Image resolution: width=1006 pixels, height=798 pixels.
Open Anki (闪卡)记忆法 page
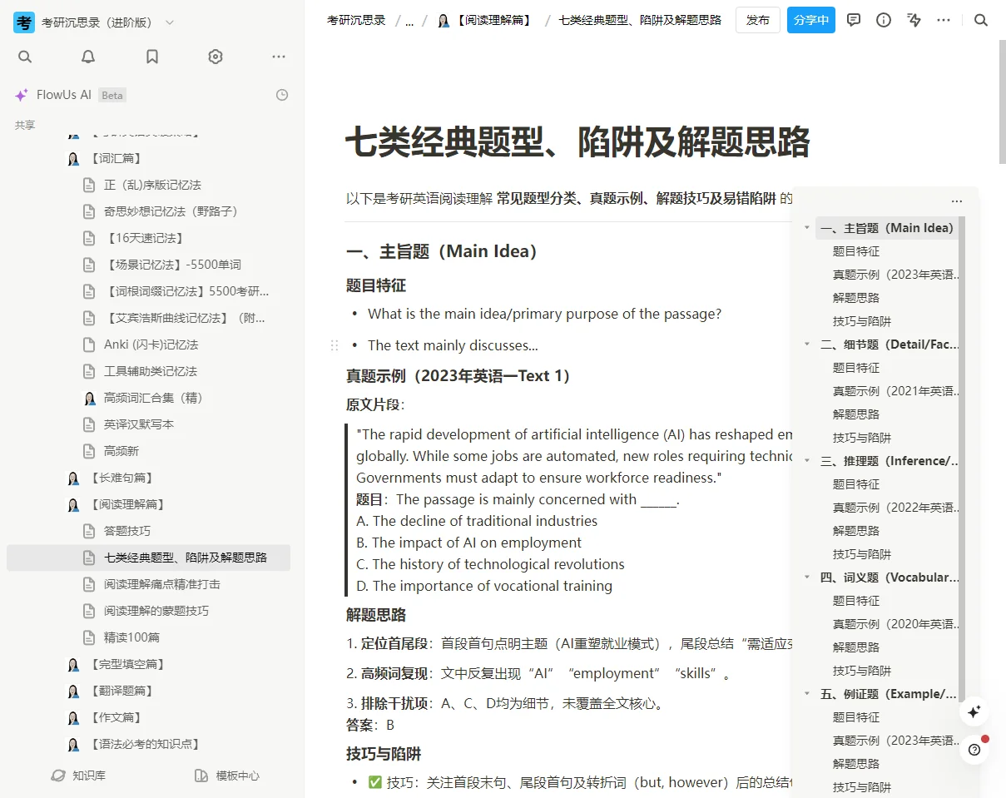pyautogui.click(x=148, y=344)
